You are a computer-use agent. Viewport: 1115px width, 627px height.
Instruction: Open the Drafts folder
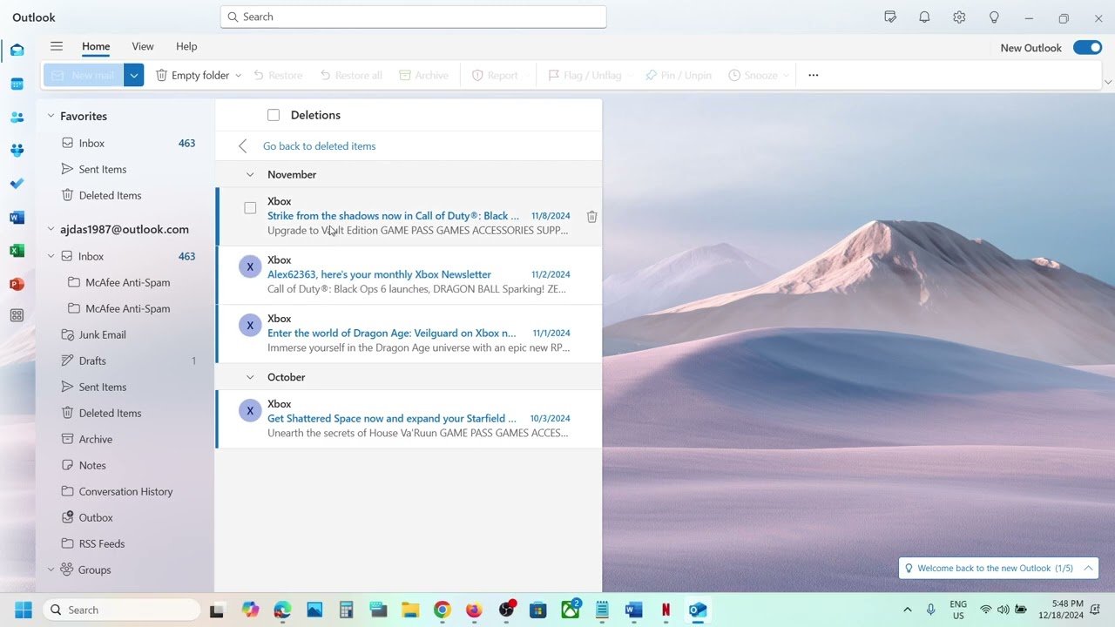tap(127, 361)
